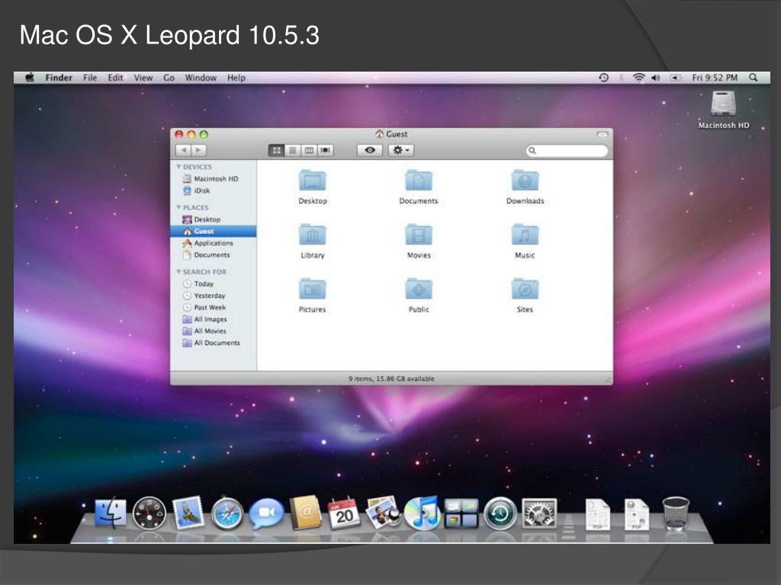Open the Finder menu
The image size is (781, 585).
(x=59, y=78)
